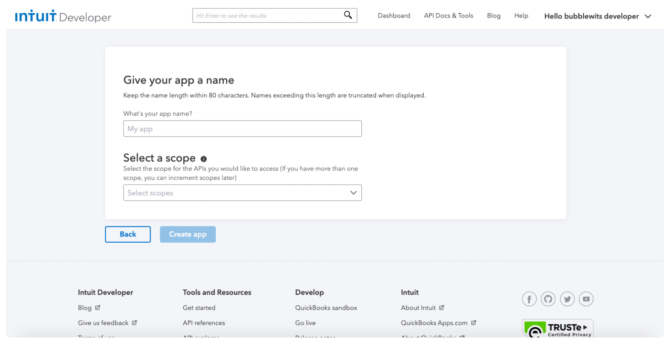Click the Intuit Developer logo
Image resolution: width=671 pixels, height=344 pixels.
(63, 17)
